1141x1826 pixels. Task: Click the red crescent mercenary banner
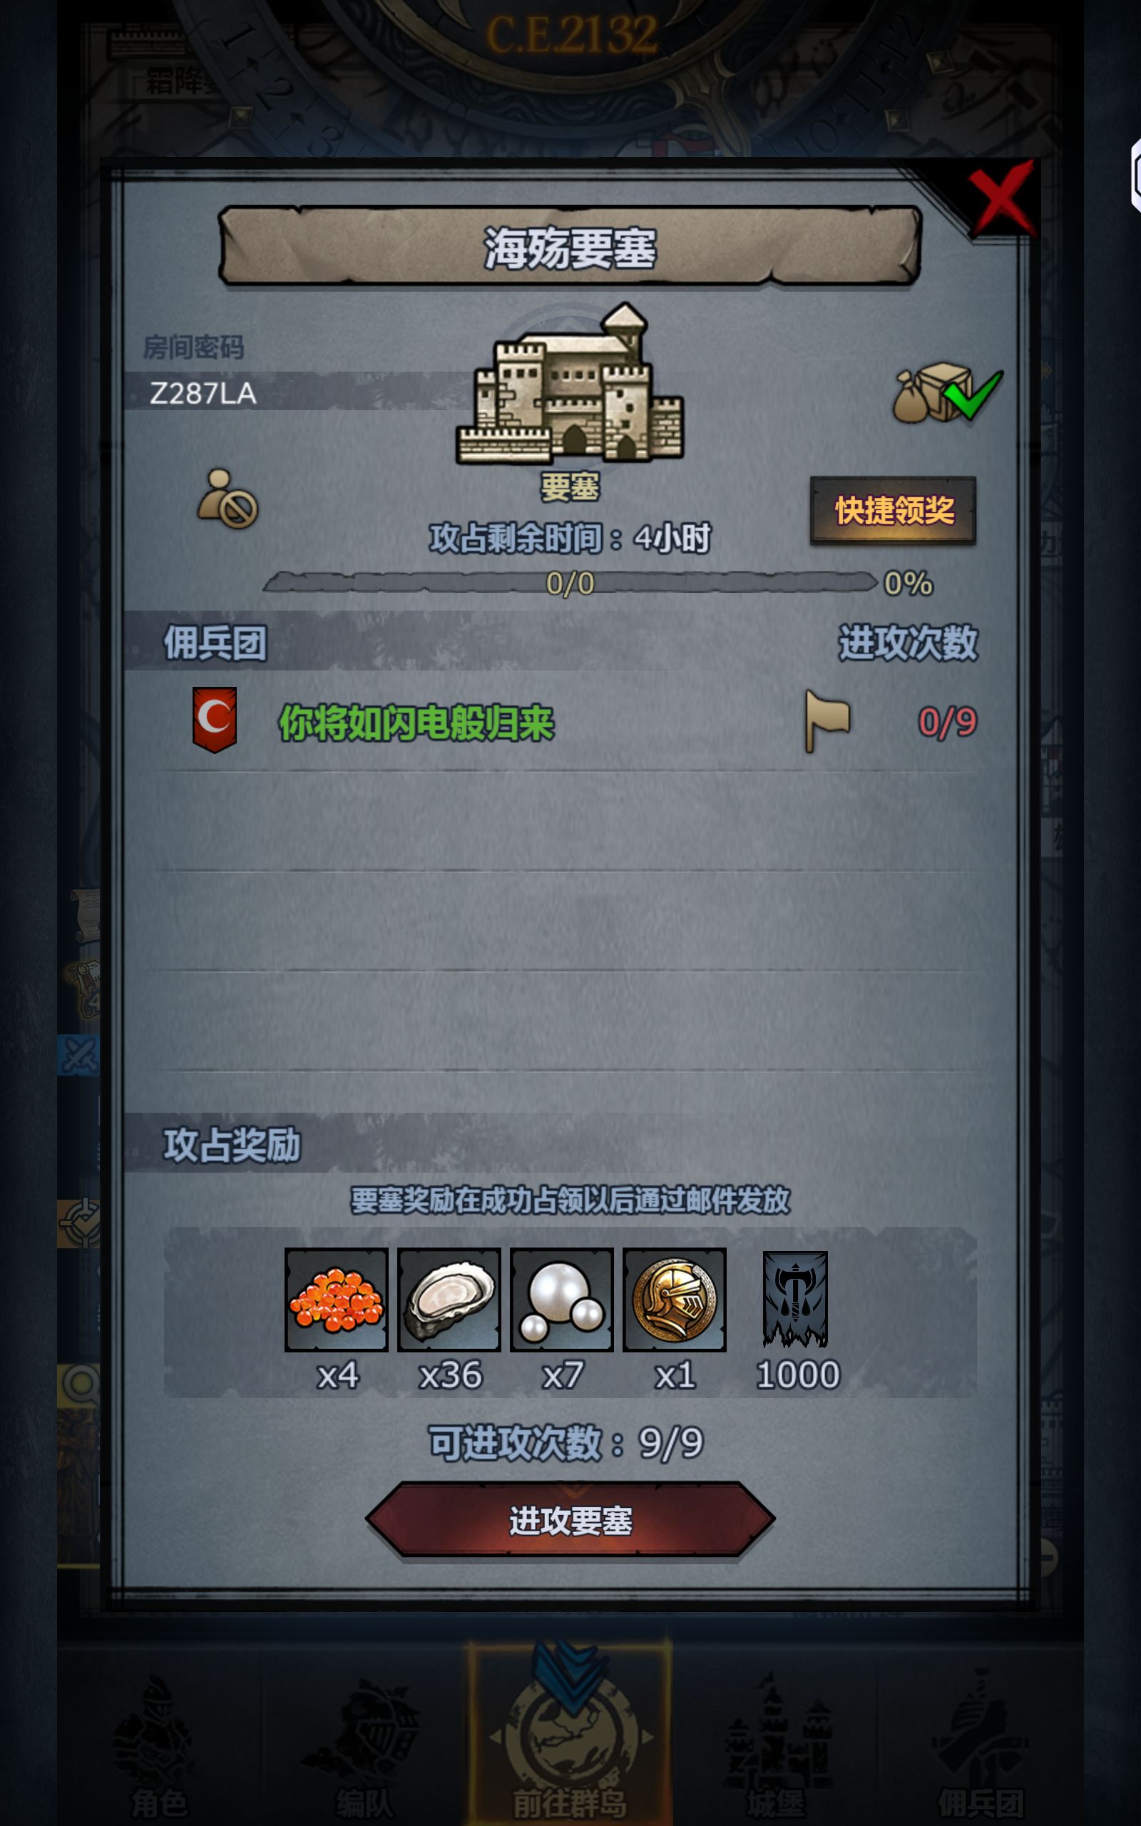coord(215,719)
